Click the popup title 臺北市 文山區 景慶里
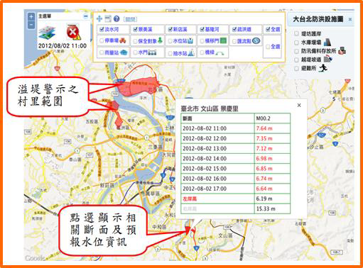The height and width of the screenshot is (268, 363). (x=210, y=108)
